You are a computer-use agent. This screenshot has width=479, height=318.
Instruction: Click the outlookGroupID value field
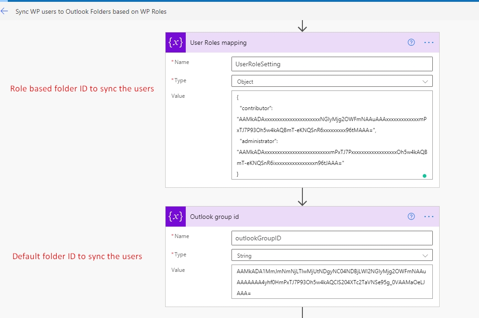coord(332,282)
